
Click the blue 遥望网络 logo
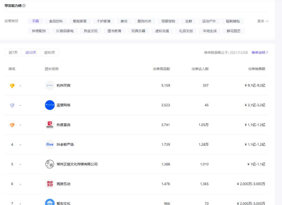[x=50, y=105]
